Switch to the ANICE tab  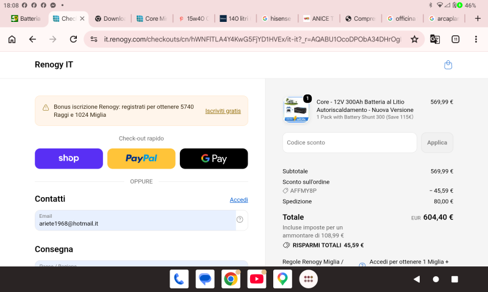[318, 19]
